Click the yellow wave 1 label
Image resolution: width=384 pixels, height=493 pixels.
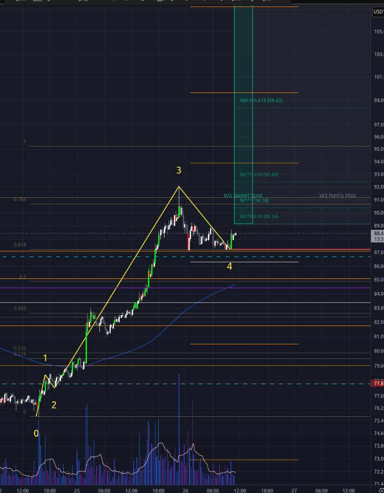pos(45,358)
